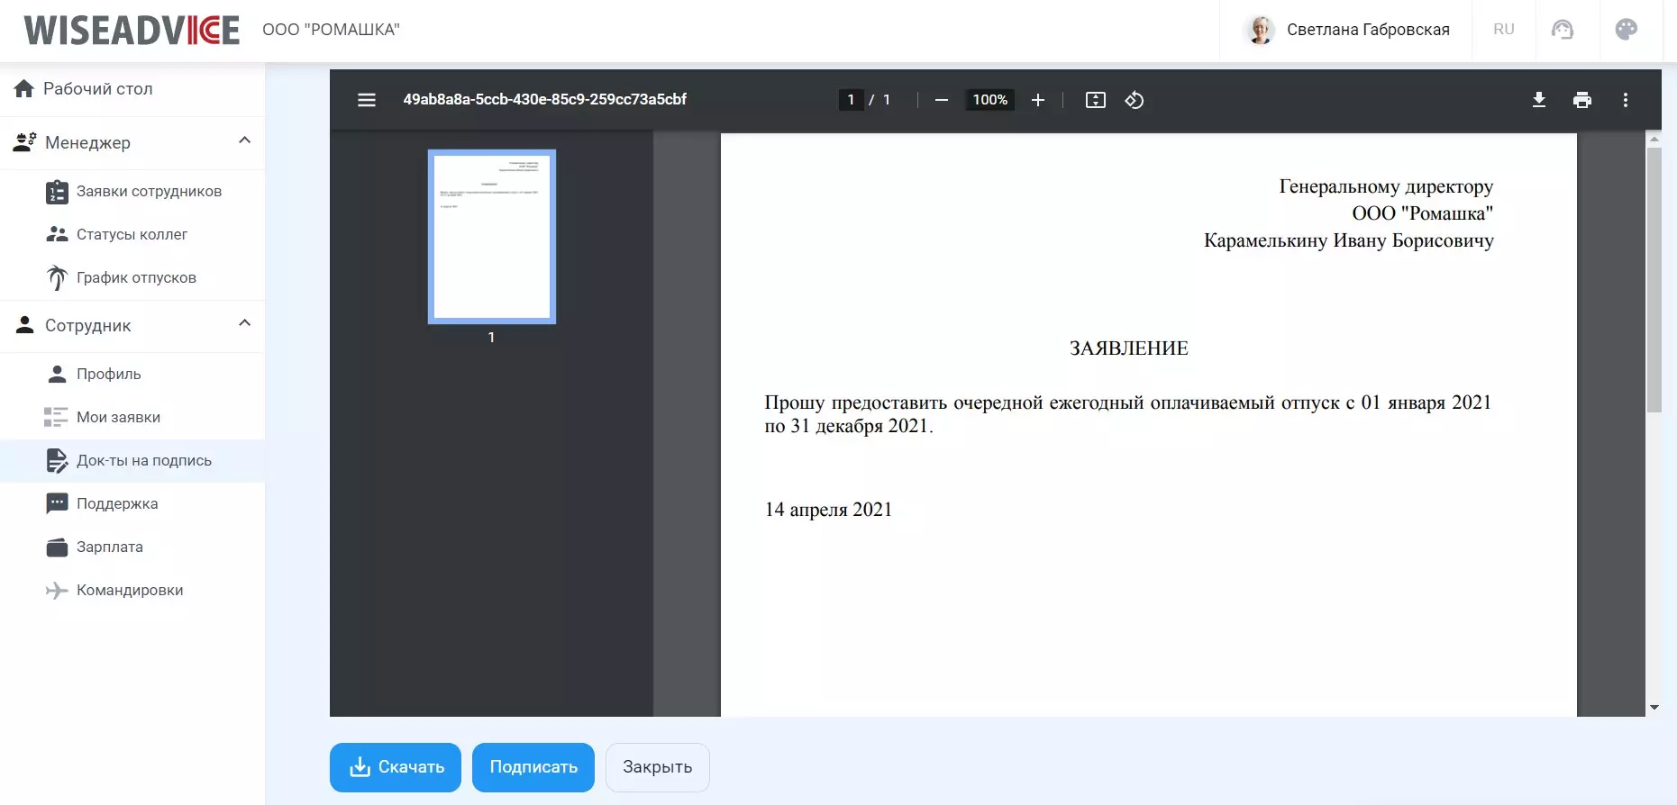The image size is (1677, 805).
Task: Print the PDF document
Action: pos(1582,100)
